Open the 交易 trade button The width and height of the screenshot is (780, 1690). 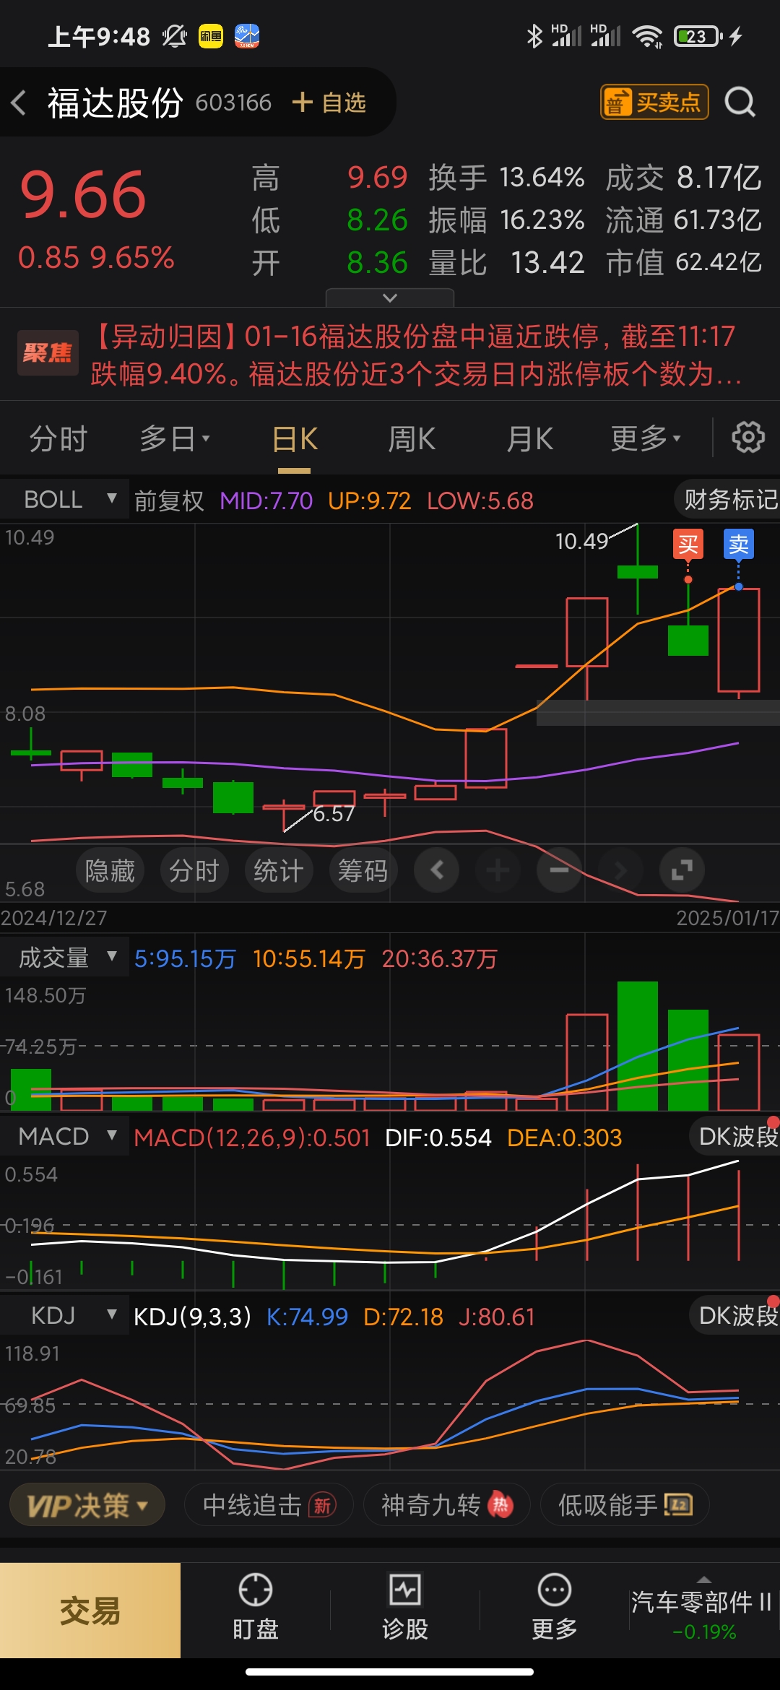pyautogui.click(x=90, y=1611)
